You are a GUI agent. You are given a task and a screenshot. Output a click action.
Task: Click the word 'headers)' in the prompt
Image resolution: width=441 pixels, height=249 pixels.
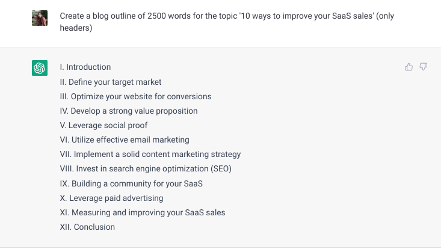(76, 28)
